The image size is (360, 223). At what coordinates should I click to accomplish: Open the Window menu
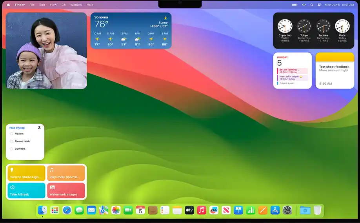(x=76, y=5)
